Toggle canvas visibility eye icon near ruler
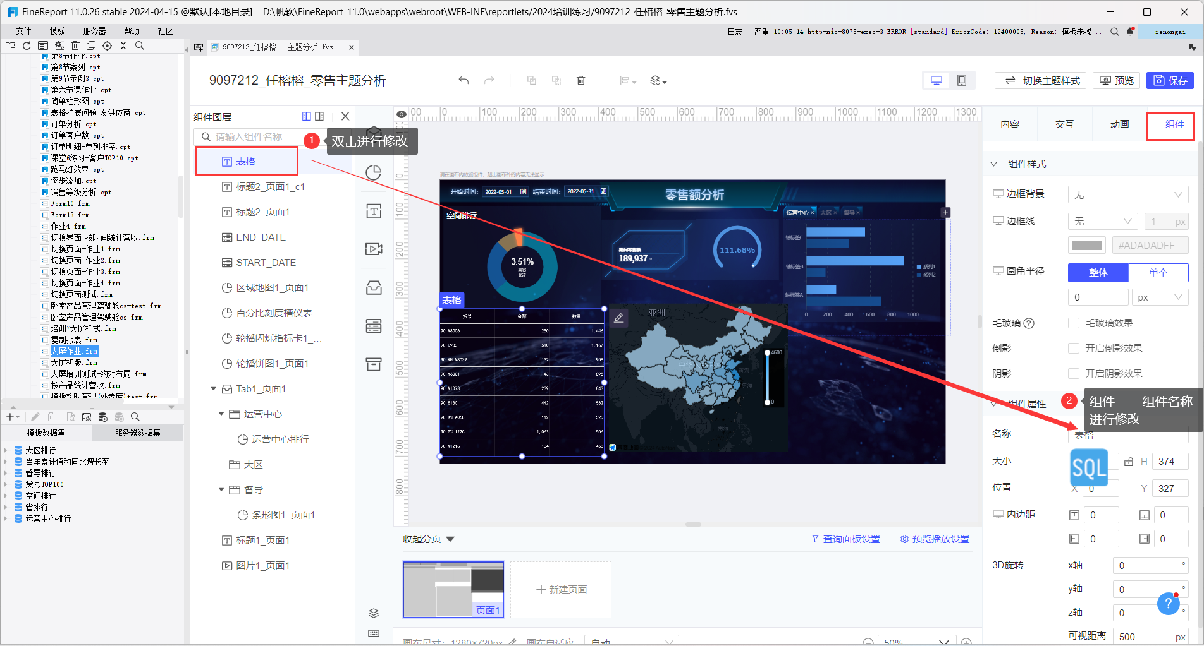 402,114
